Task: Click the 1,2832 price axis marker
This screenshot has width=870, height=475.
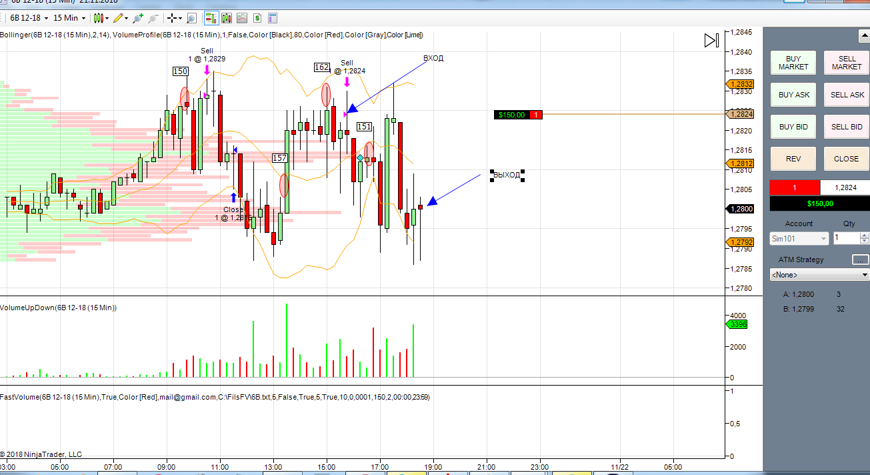Action: click(740, 84)
